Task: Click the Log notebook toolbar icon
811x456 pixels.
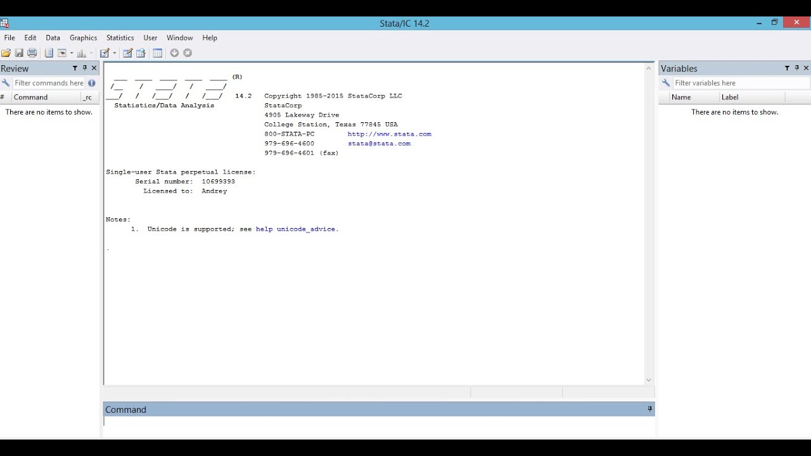Action: [49, 53]
